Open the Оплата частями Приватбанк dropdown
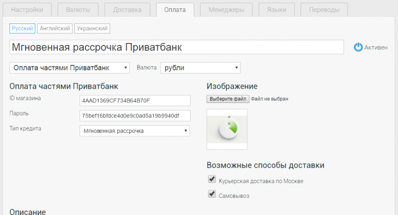 click(70, 68)
